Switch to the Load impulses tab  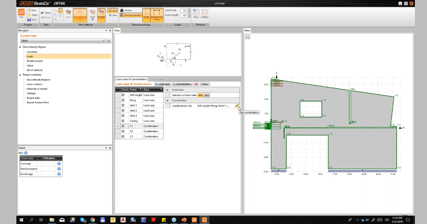(157, 79)
